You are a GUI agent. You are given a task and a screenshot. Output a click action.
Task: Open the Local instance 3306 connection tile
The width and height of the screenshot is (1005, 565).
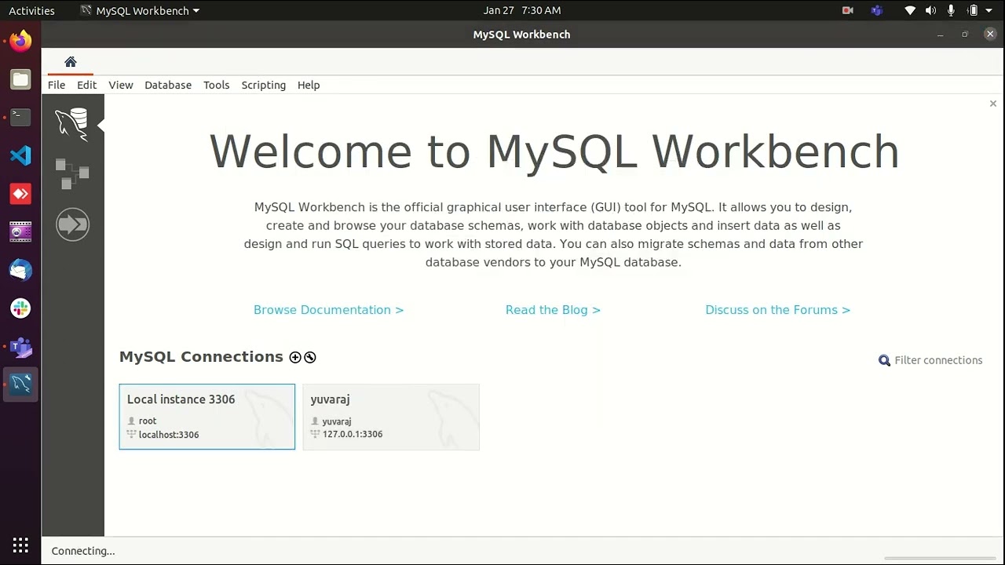[206, 417]
